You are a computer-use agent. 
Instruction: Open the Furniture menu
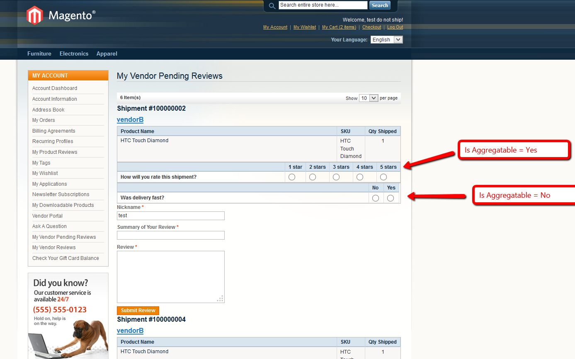coord(39,53)
